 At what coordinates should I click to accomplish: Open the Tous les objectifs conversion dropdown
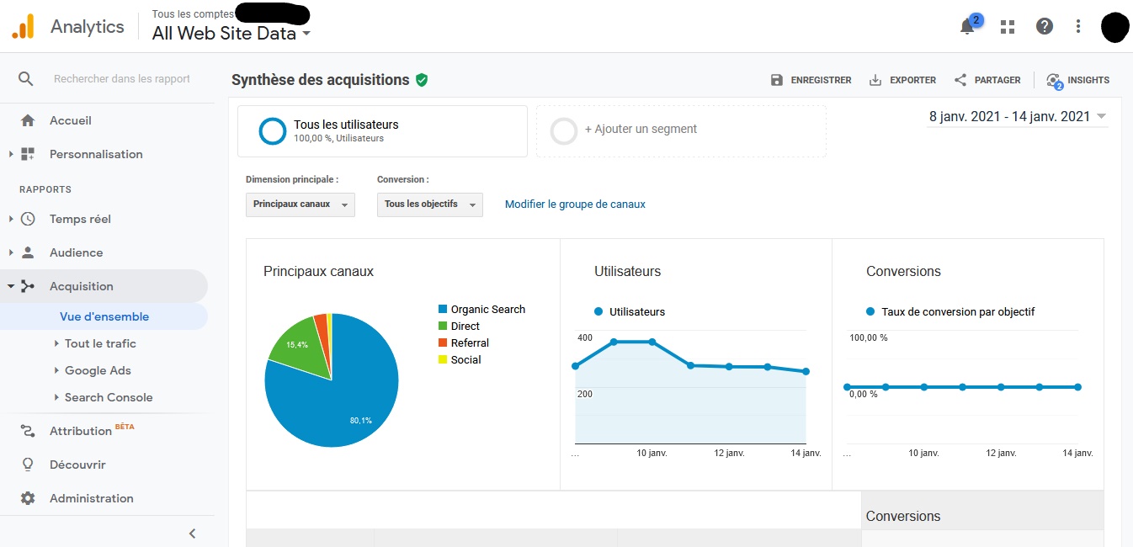[x=430, y=204]
